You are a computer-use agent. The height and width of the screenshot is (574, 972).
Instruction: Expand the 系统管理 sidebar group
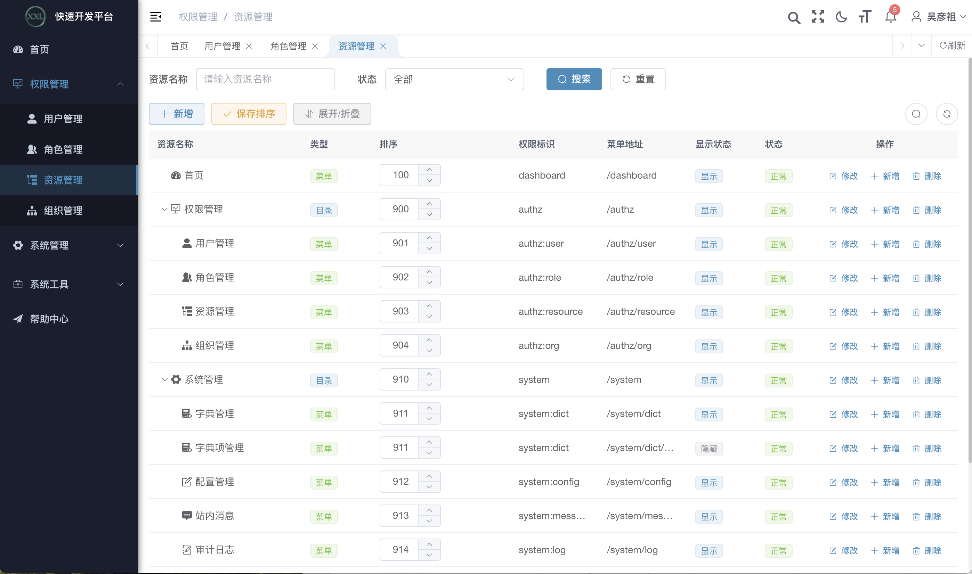(x=69, y=245)
